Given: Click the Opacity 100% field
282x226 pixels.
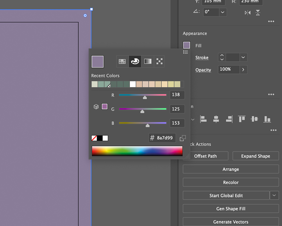Looking at the screenshot, I should tap(229, 69).
